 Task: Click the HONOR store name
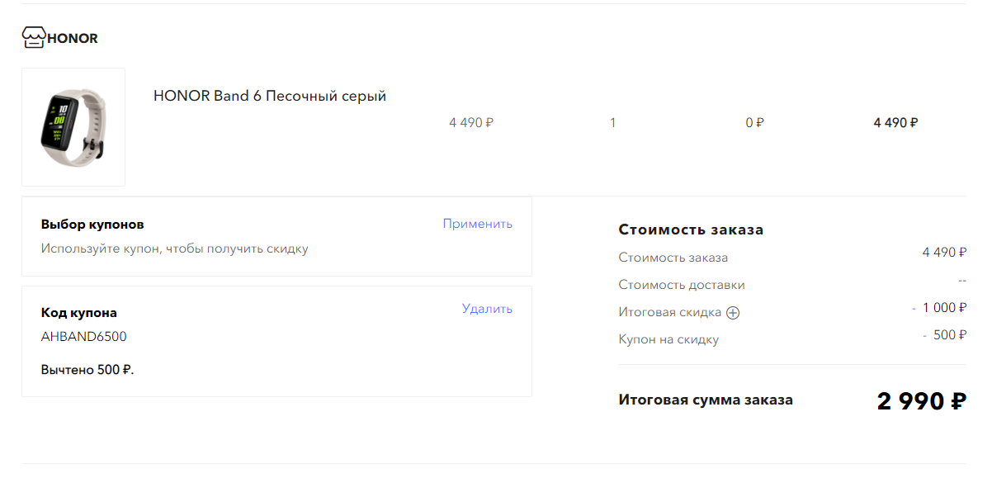(73, 38)
